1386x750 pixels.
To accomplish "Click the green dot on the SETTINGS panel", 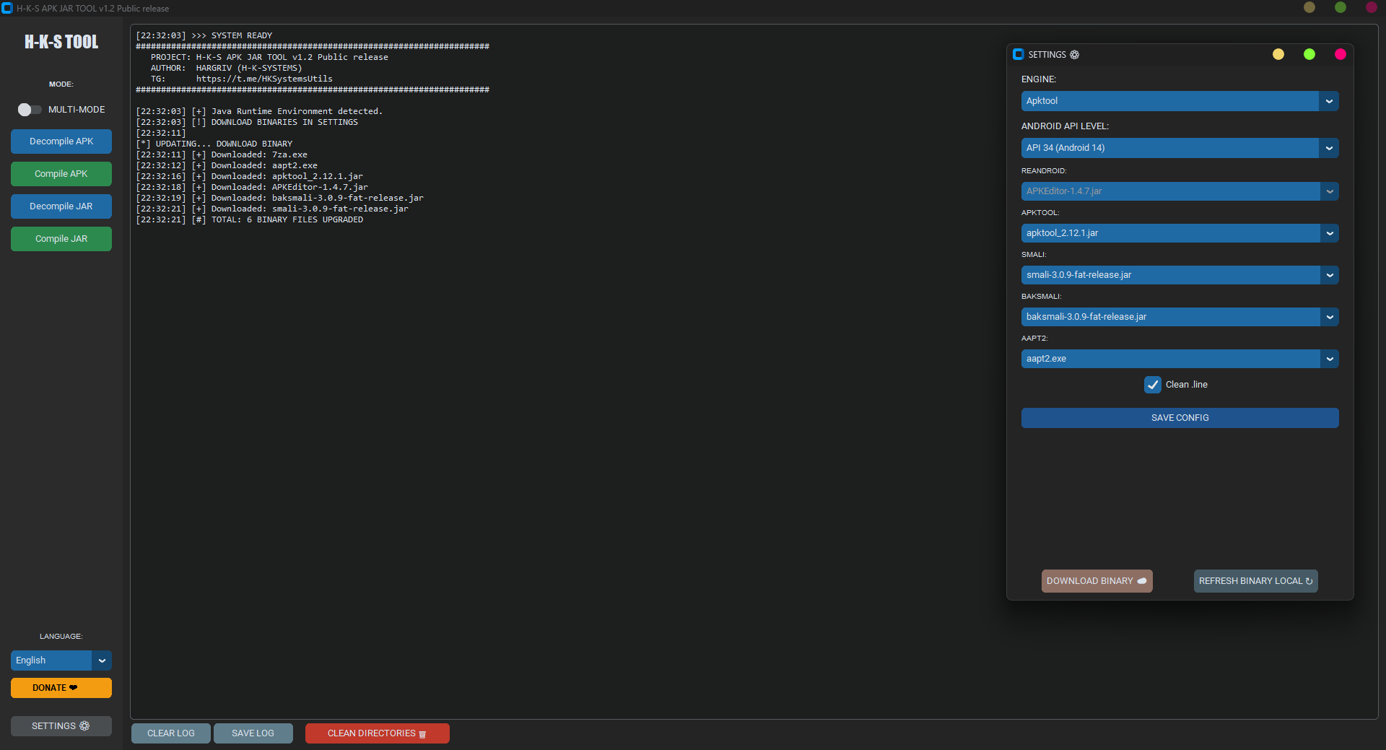I will tap(1309, 54).
